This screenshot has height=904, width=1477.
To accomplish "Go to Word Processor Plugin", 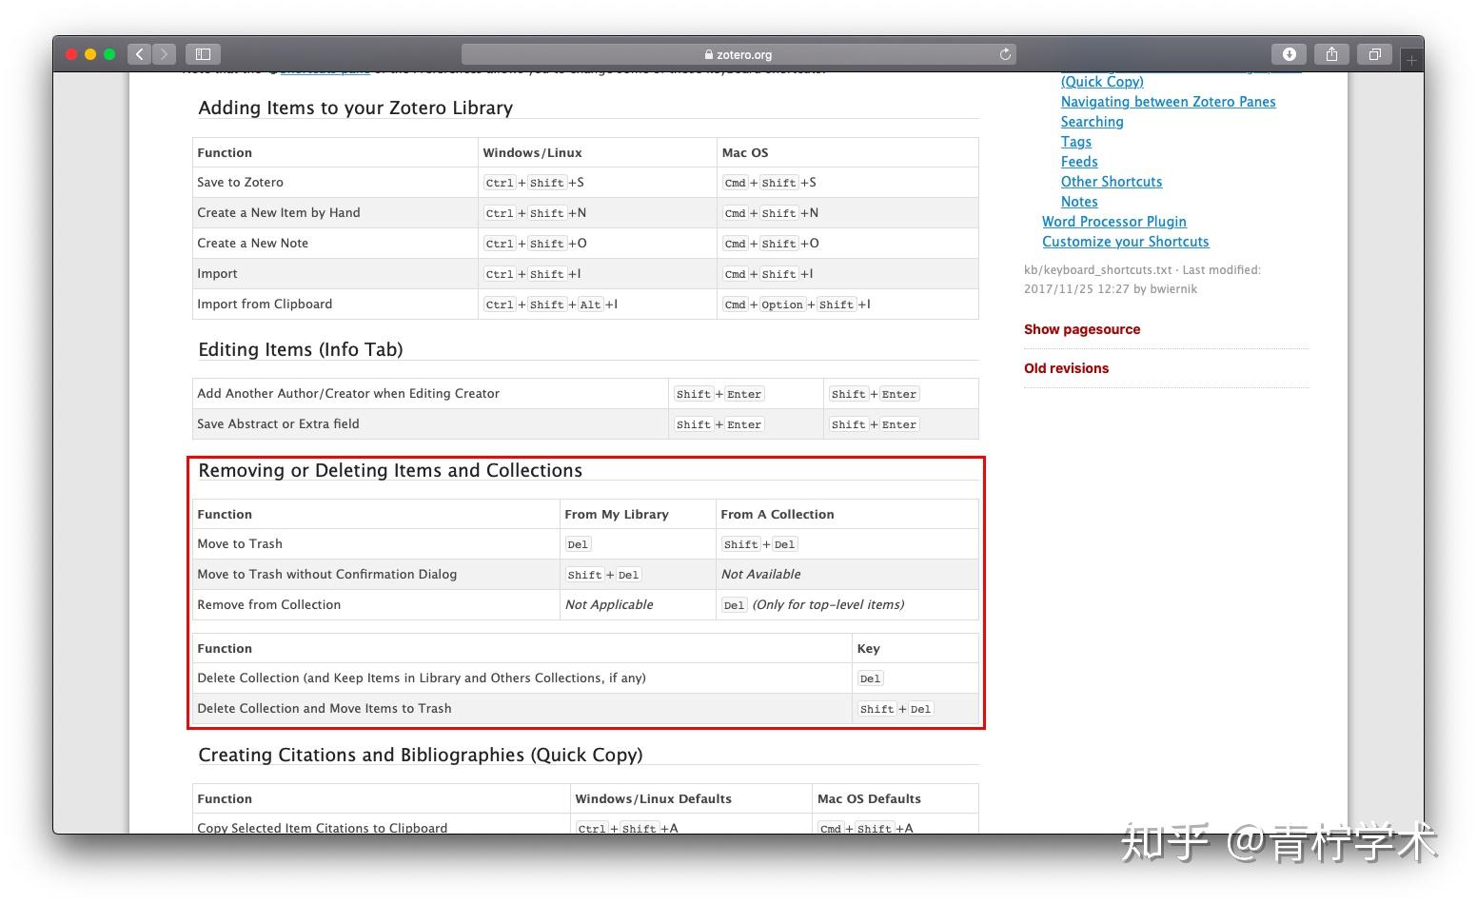I will click(x=1113, y=222).
